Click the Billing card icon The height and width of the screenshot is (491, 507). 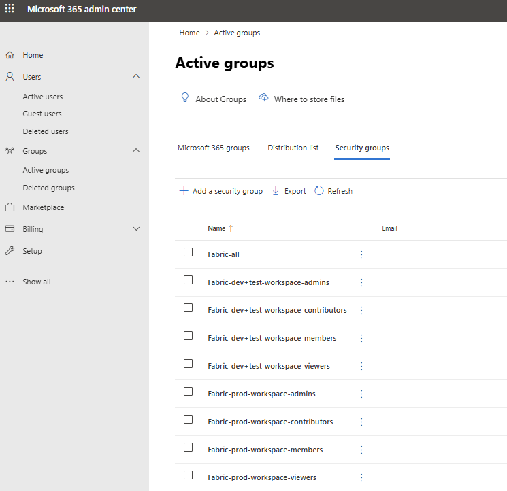click(10, 228)
